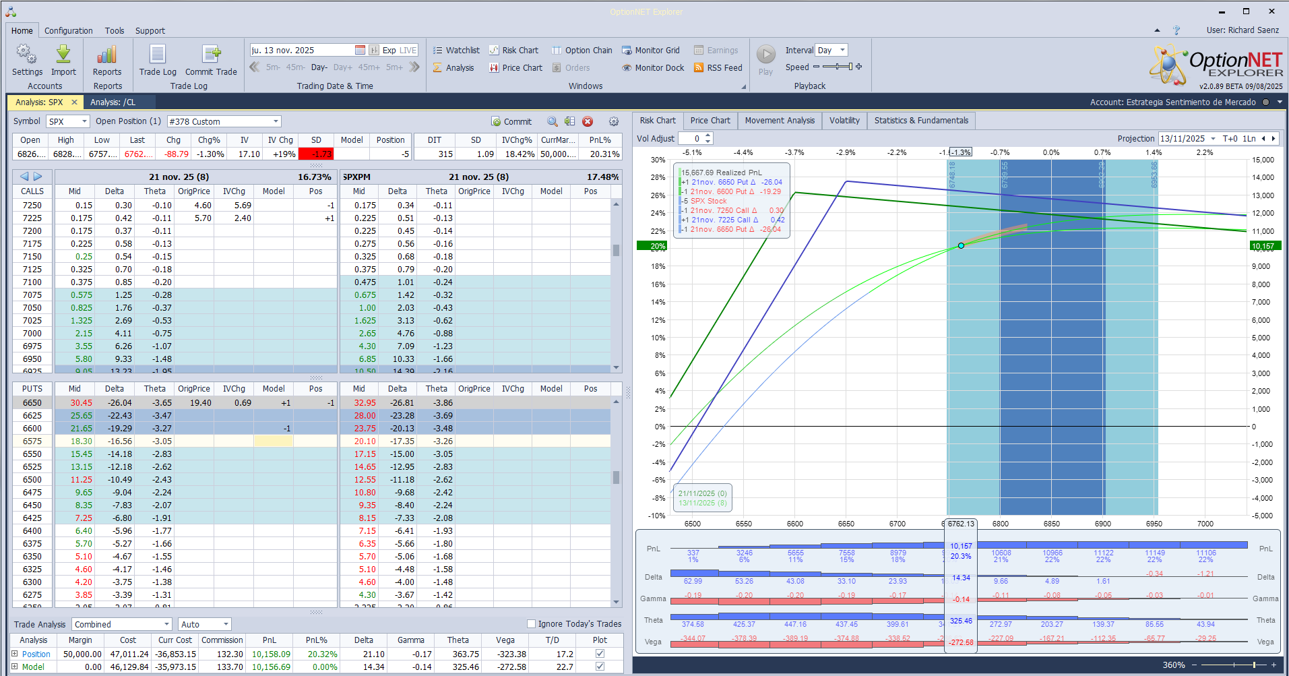Expand the Model row in analysis table
Image resolution: width=1289 pixels, height=676 pixels.
(15, 667)
